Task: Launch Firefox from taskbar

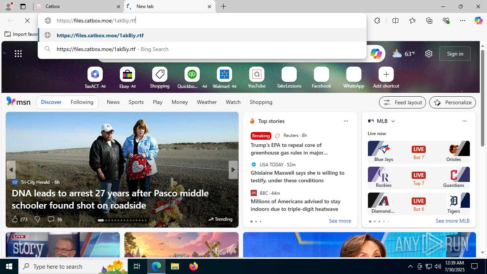Action: click(194, 266)
